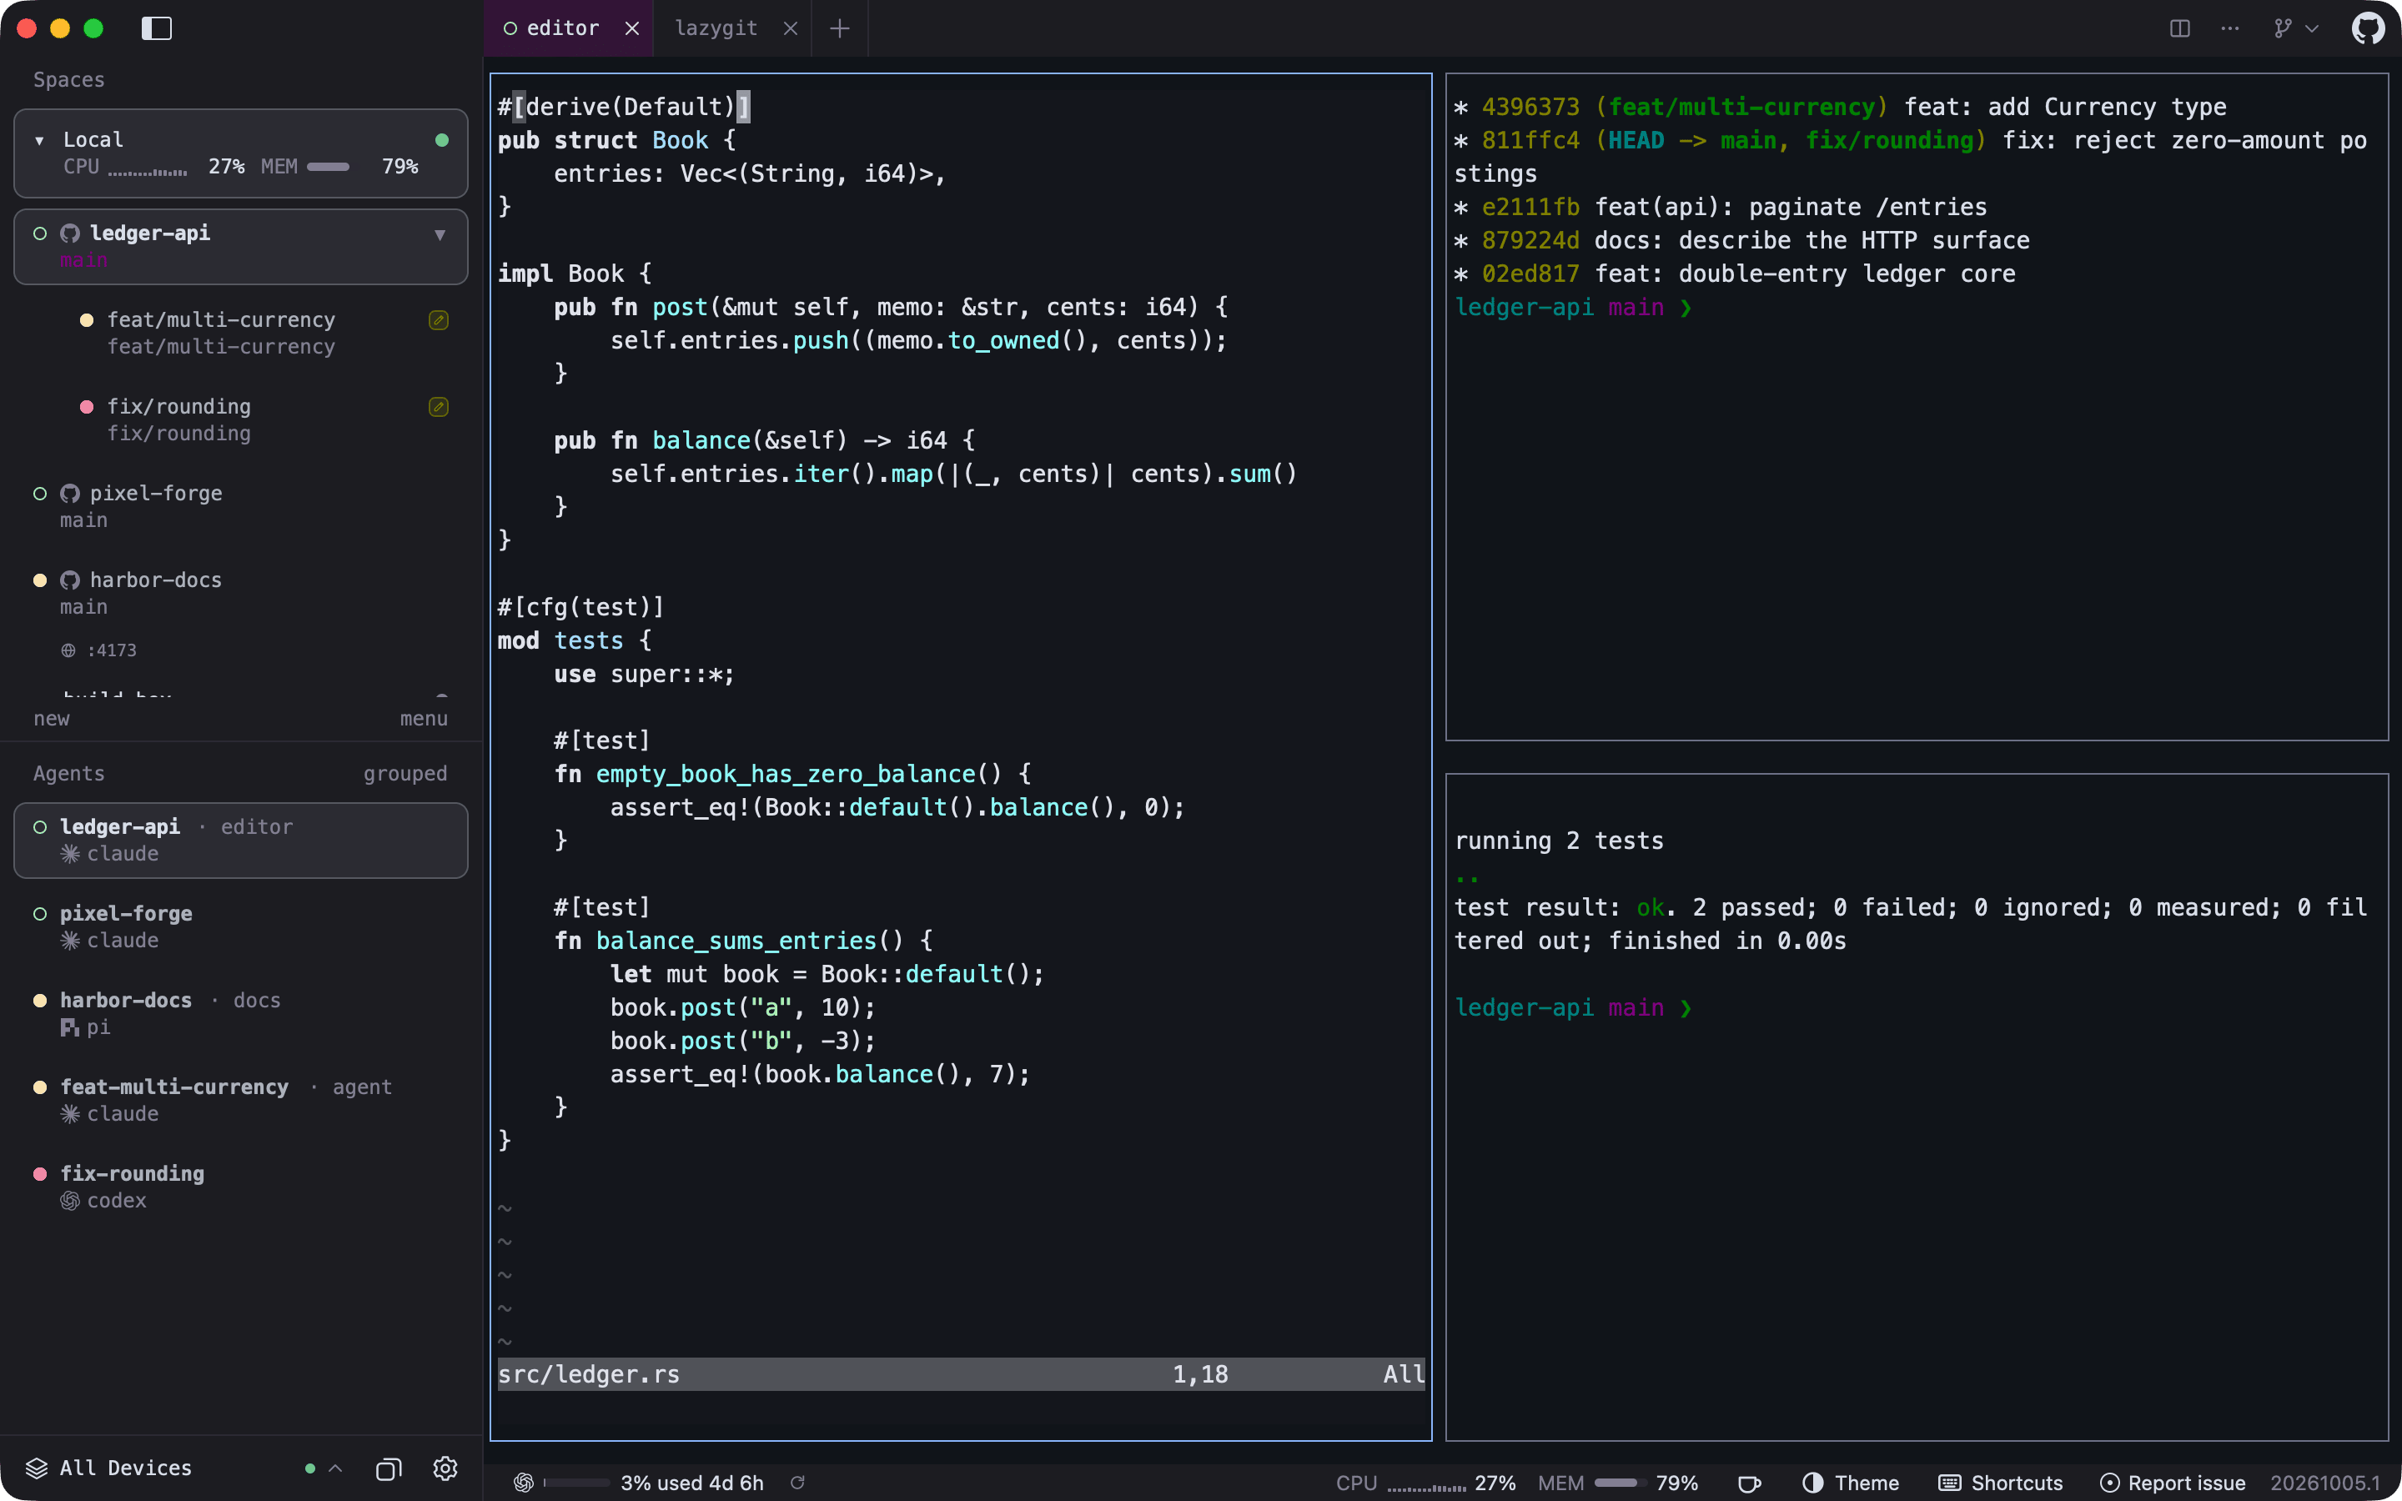
Task: Click the new button in Spaces
Action: (52, 718)
